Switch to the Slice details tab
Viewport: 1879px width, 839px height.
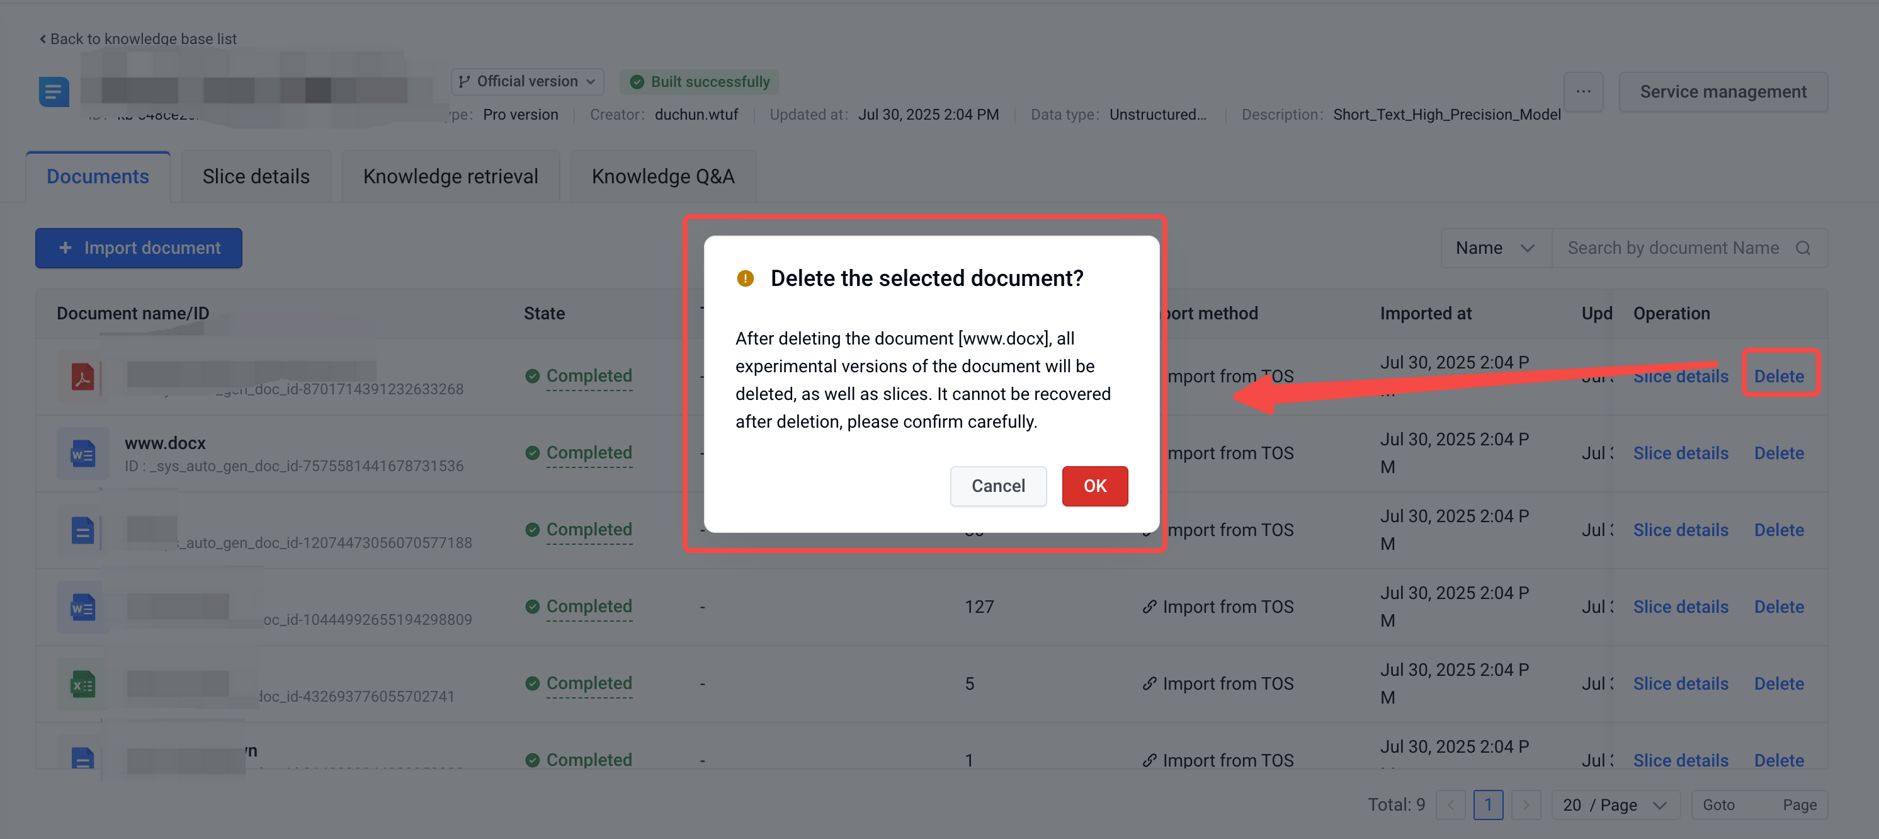pyautogui.click(x=256, y=176)
